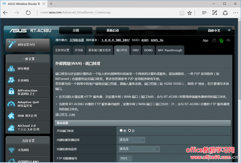The image size is (241, 163).
Task: Click the share icon in browser toolbar
Action: click(x=225, y=13)
